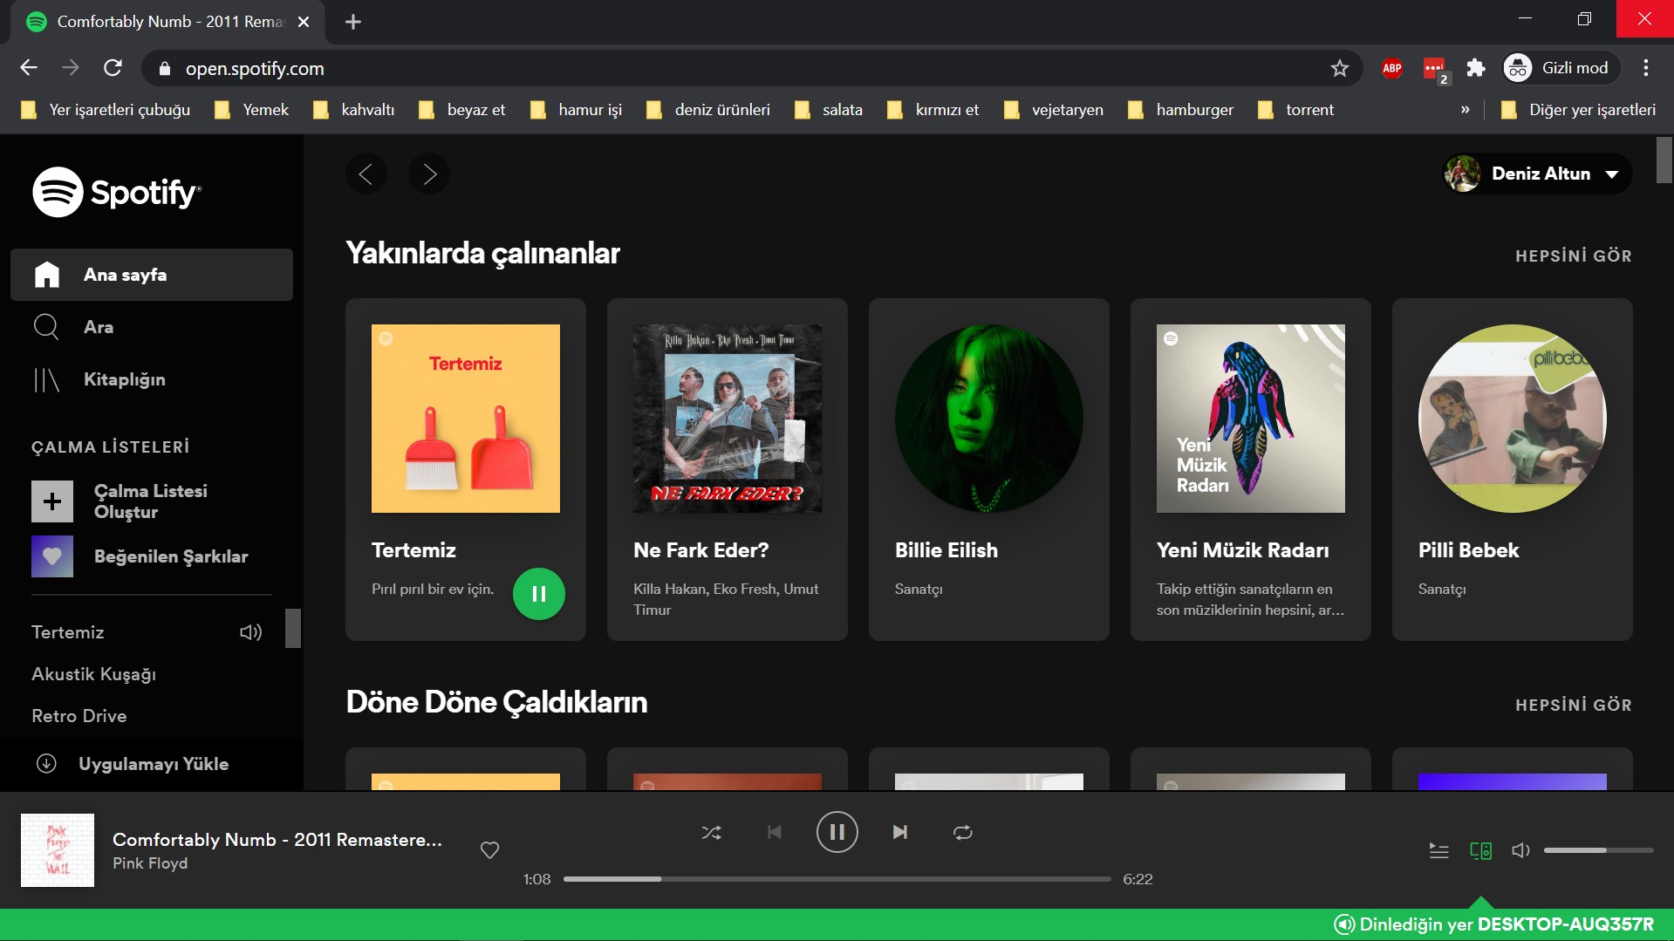This screenshot has width=1674, height=941.
Task: Open a new browser tab
Action: pos(353,22)
